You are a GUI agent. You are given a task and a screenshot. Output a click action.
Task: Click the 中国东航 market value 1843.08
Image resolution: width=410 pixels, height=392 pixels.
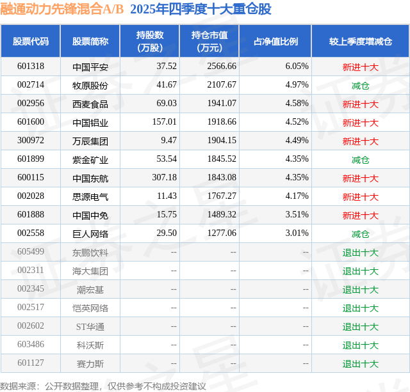tap(222, 178)
